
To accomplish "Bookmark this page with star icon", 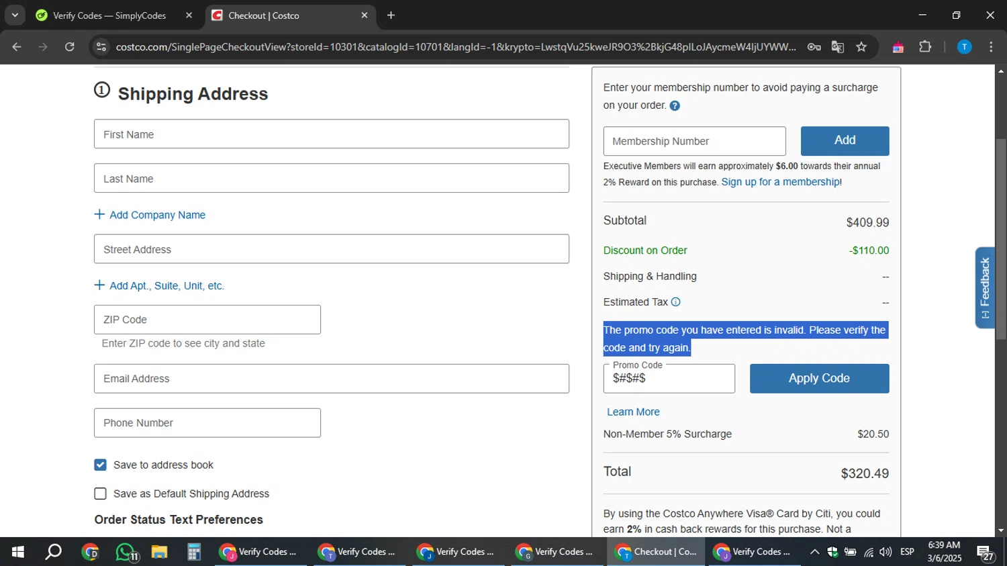I will 861,47.
